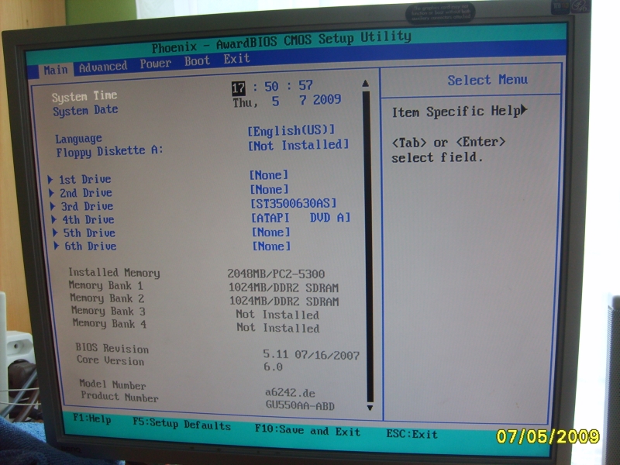The width and height of the screenshot is (620, 465).
Task: Click the BIOS Revision value 5.11 07/16/2007
Action: point(312,354)
